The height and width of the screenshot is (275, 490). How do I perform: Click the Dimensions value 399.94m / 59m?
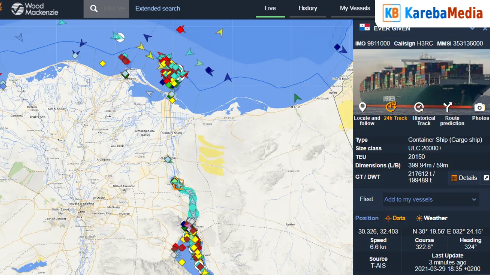(428, 165)
